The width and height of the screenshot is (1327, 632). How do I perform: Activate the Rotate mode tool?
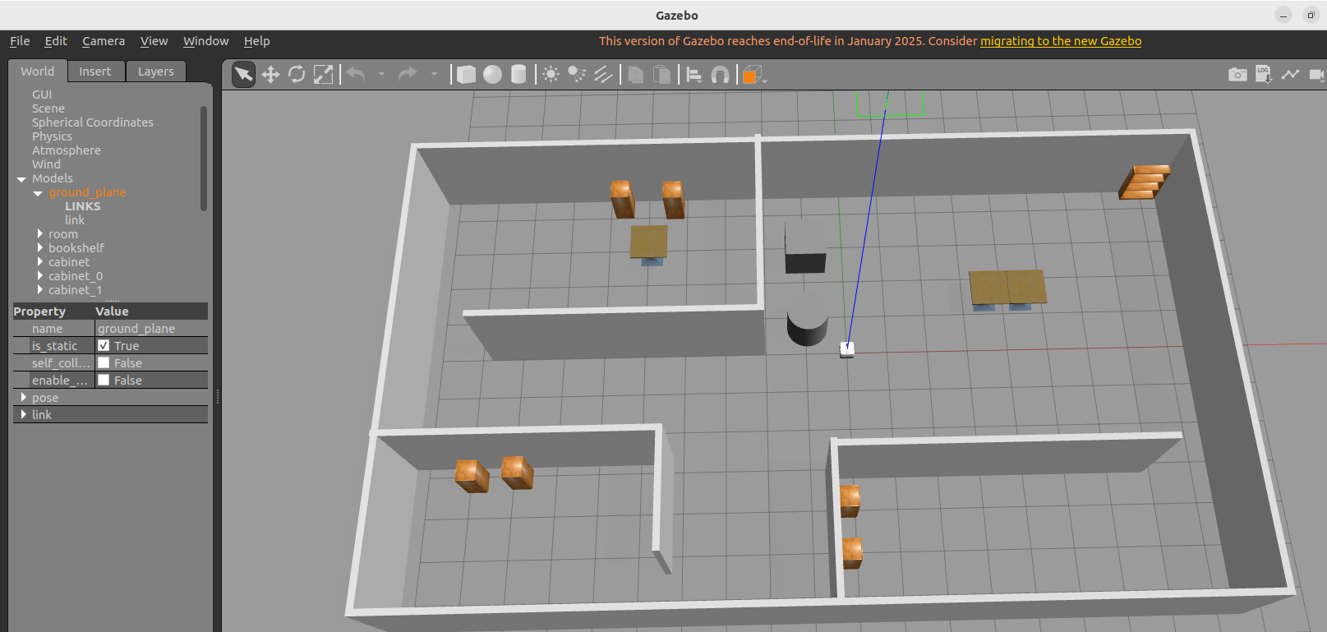coord(297,75)
